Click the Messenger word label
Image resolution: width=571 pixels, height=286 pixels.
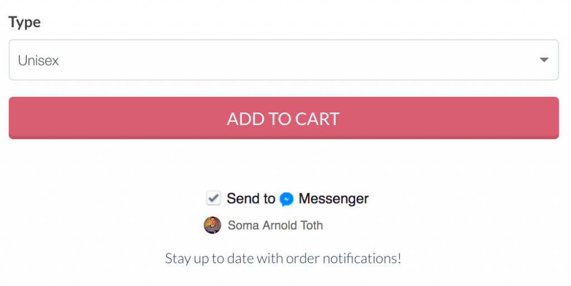pyautogui.click(x=333, y=199)
